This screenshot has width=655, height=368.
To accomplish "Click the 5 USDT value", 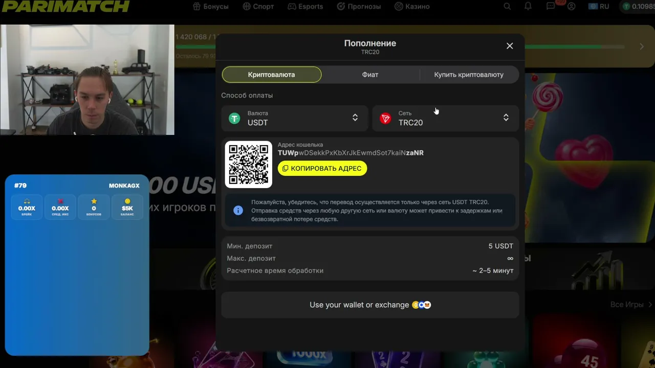I will [501, 246].
